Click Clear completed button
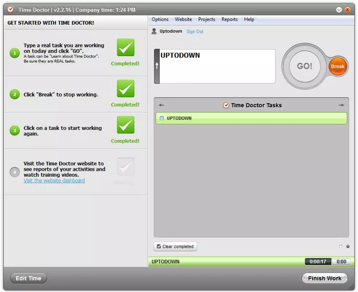358x292 pixels. click(x=175, y=246)
